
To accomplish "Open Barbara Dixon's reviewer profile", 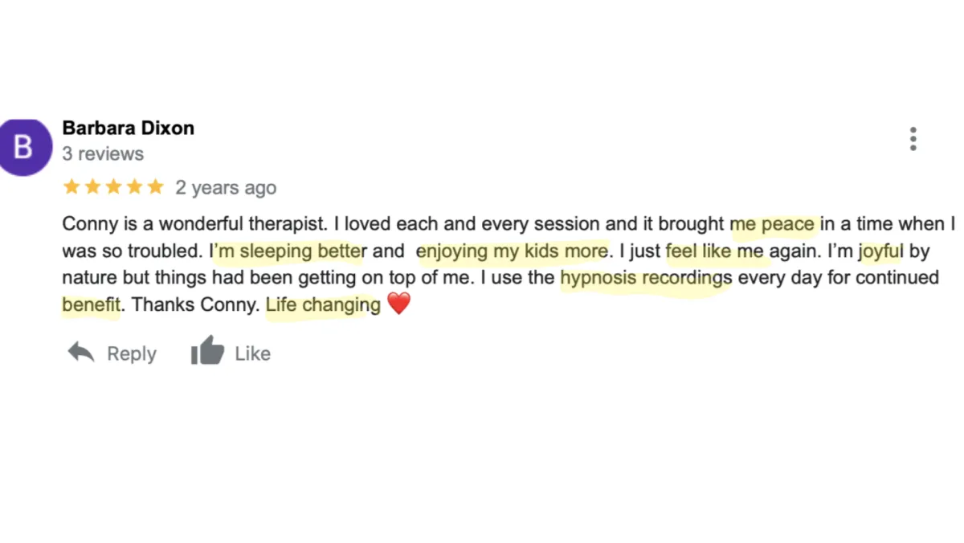I will (128, 128).
